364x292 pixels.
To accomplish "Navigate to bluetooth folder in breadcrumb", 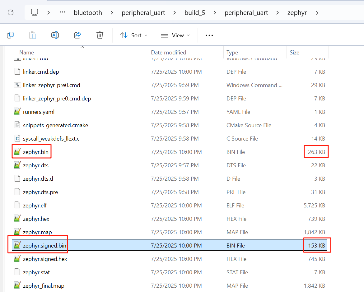I will click(88, 13).
